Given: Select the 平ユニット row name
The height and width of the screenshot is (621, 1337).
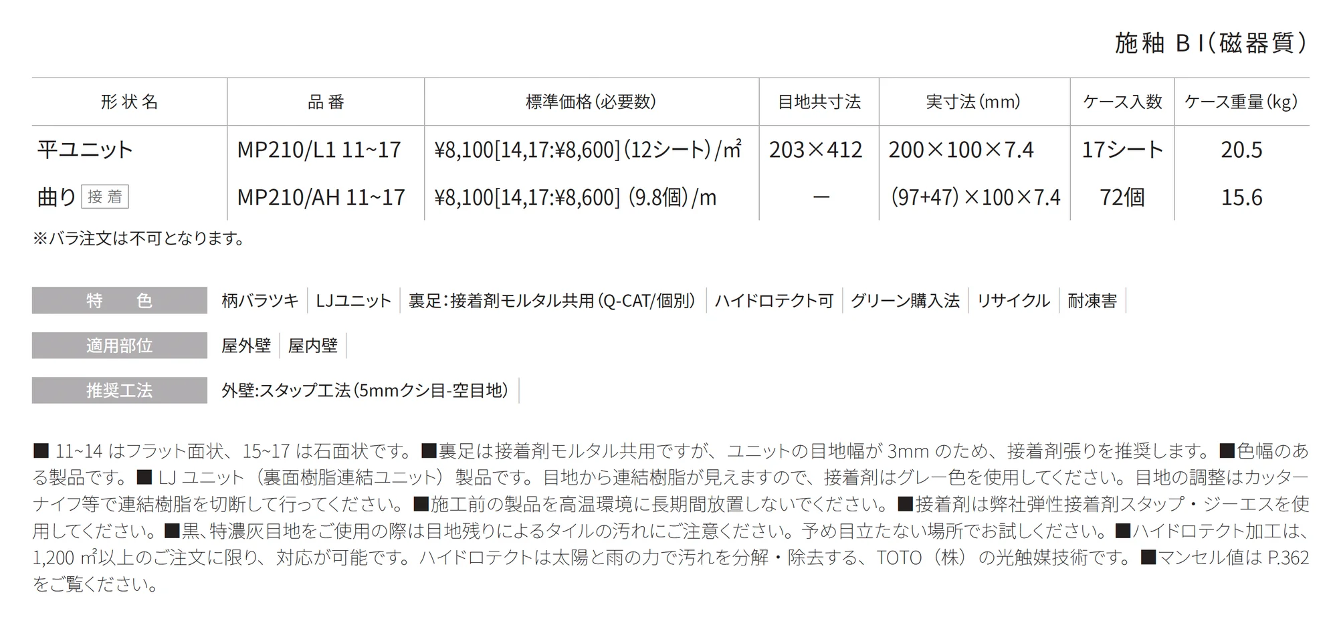Looking at the screenshot, I should pos(85,149).
